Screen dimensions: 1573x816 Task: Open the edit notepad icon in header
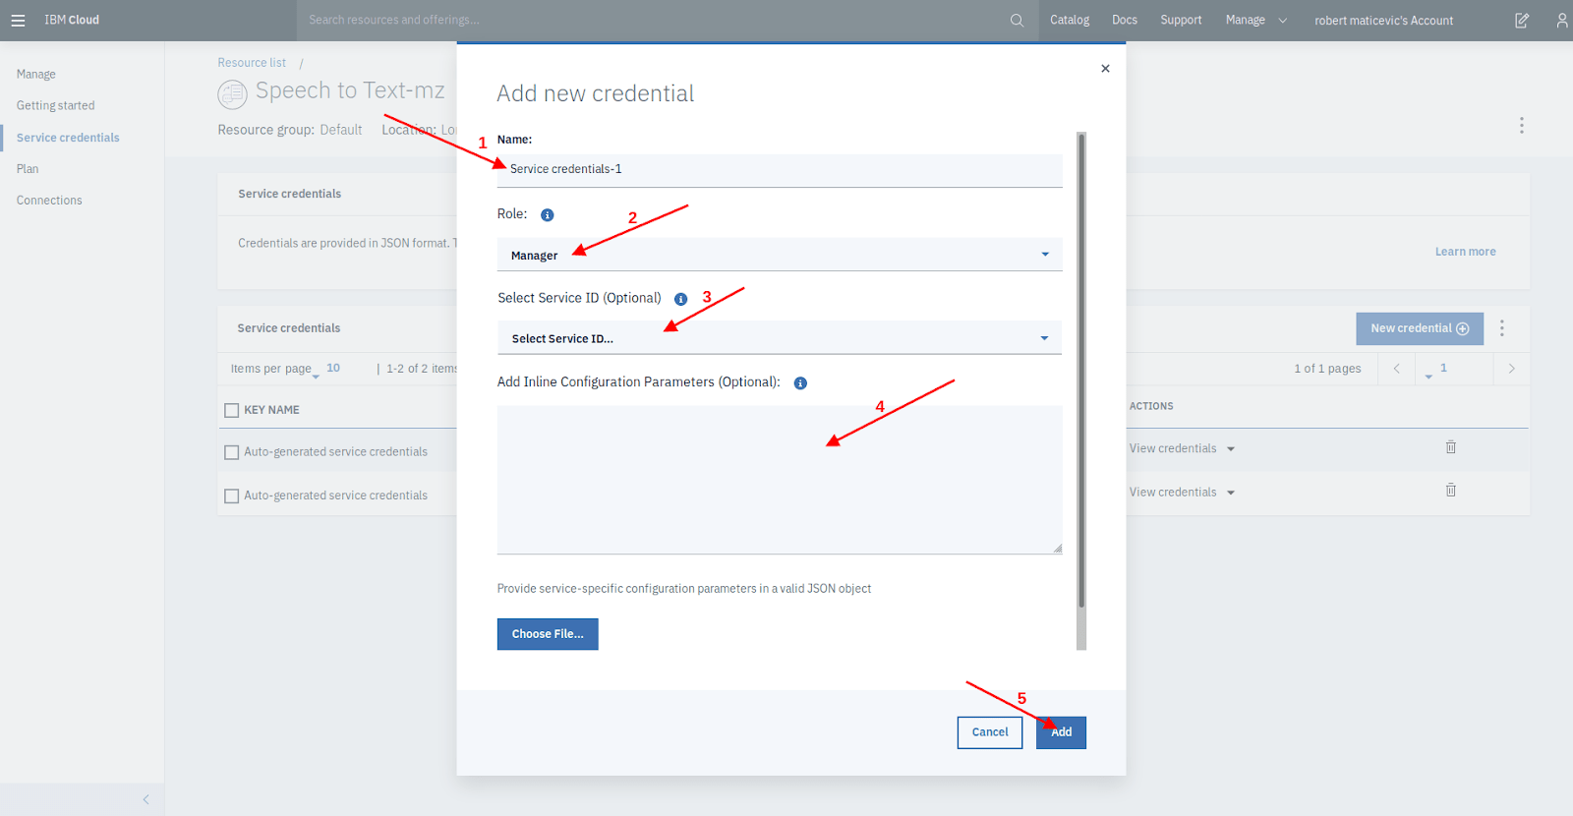[1522, 20]
